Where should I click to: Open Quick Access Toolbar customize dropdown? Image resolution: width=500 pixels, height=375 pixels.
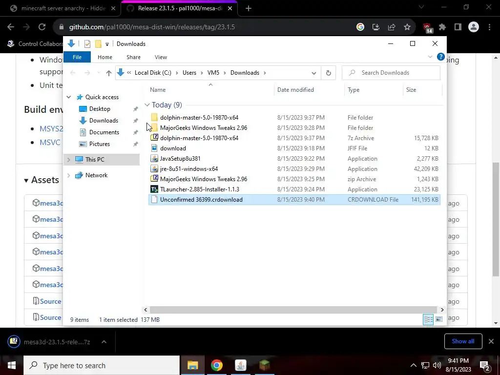click(107, 44)
